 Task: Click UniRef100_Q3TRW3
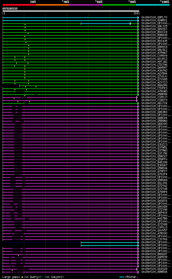click(154, 151)
